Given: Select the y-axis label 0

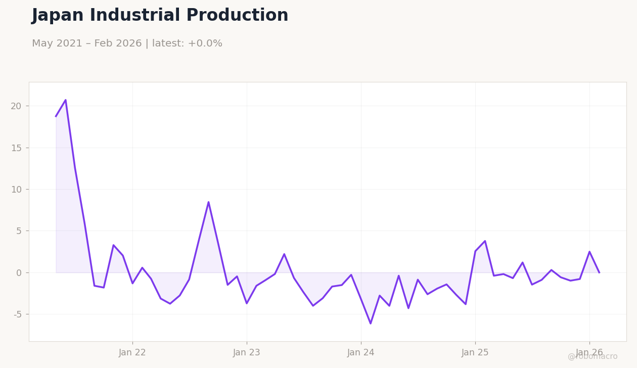Looking at the screenshot, I should pos(19,273).
